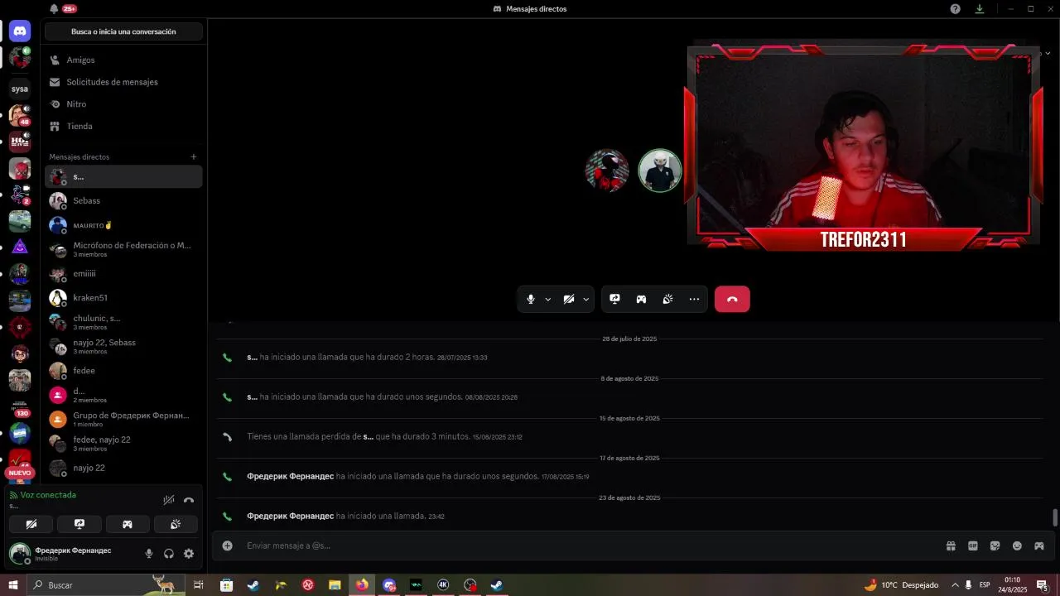This screenshot has width=1060, height=596.
Task: Select the fedee direct message
Action: tap(123, 371)
